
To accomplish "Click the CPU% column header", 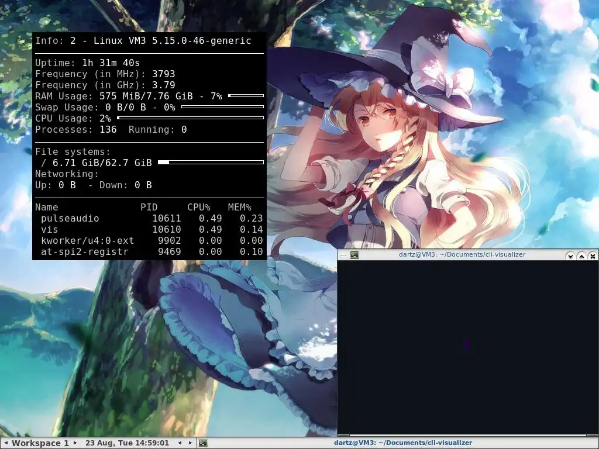I will pyautogui.click(x=199, y=207).
